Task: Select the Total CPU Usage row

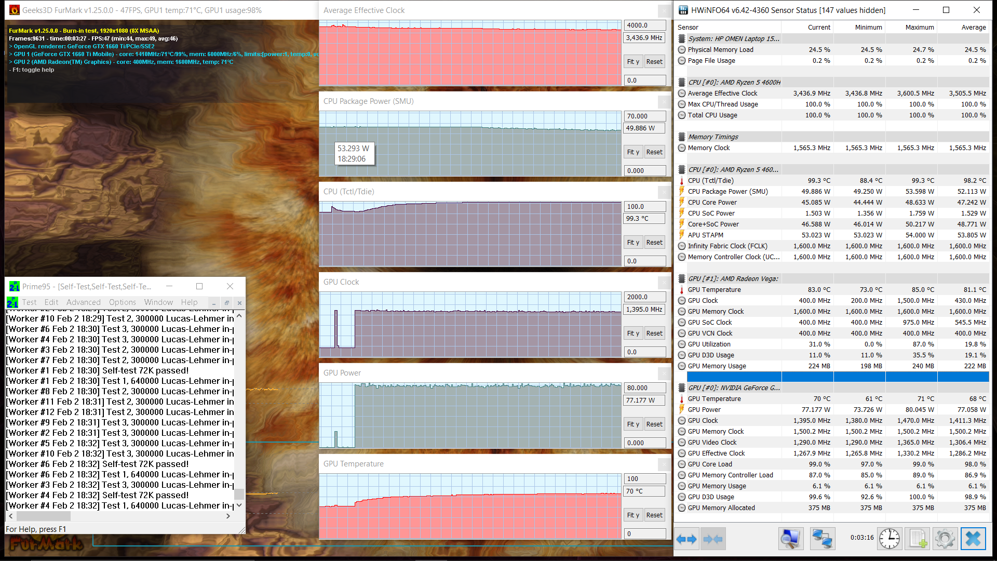Action: [x=833, y=115]
